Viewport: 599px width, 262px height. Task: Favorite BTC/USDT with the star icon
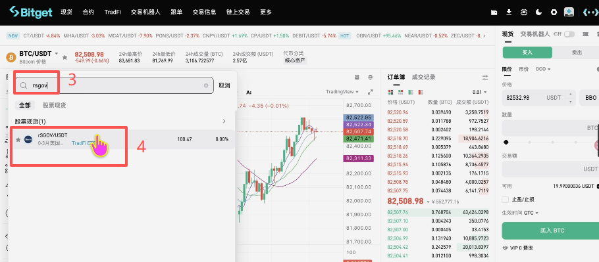coord(65,58)
